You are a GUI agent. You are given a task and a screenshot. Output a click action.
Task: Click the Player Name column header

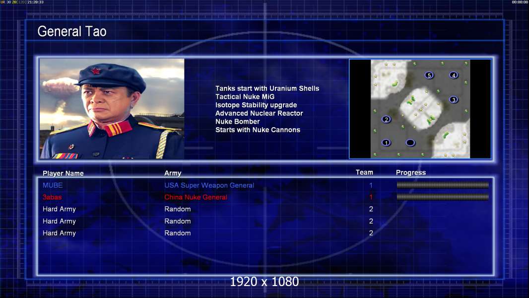click(63, 173)
